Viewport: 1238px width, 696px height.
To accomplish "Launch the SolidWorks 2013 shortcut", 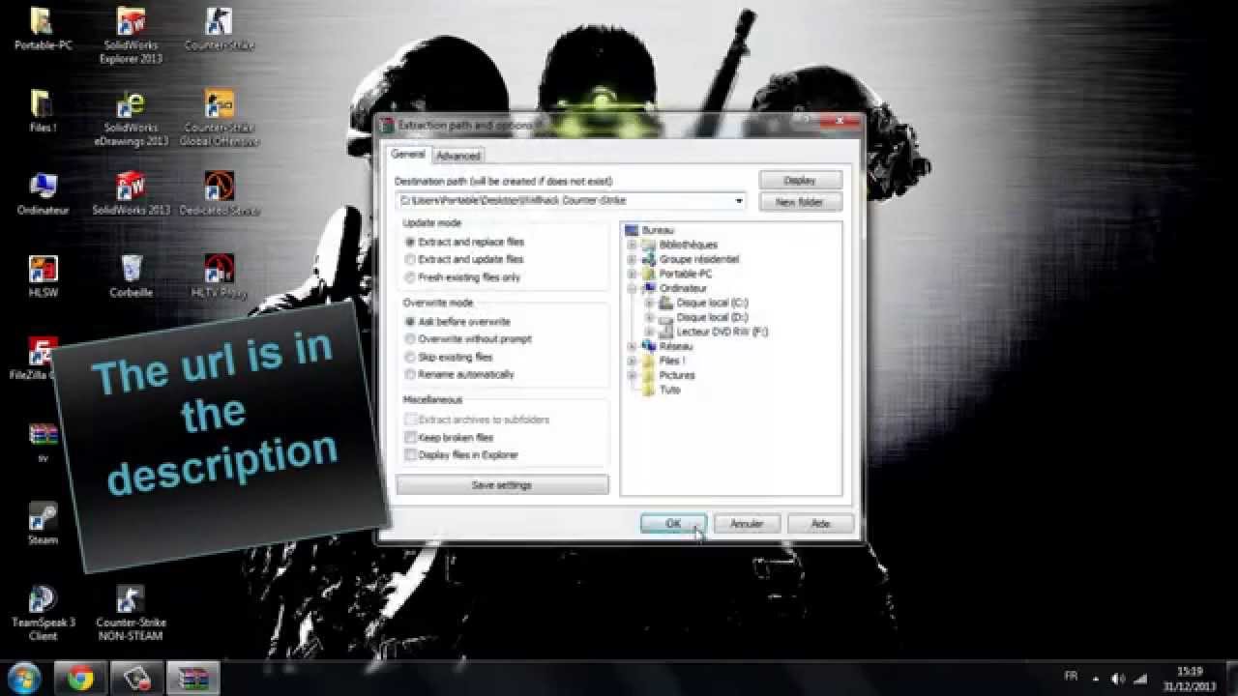I will [131, 193].
